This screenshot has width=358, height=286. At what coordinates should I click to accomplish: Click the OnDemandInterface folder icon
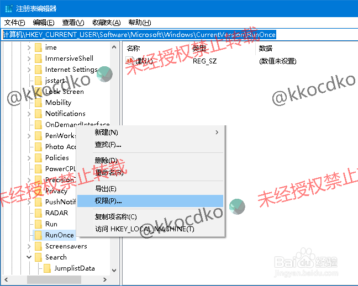(x=38, y=125)
